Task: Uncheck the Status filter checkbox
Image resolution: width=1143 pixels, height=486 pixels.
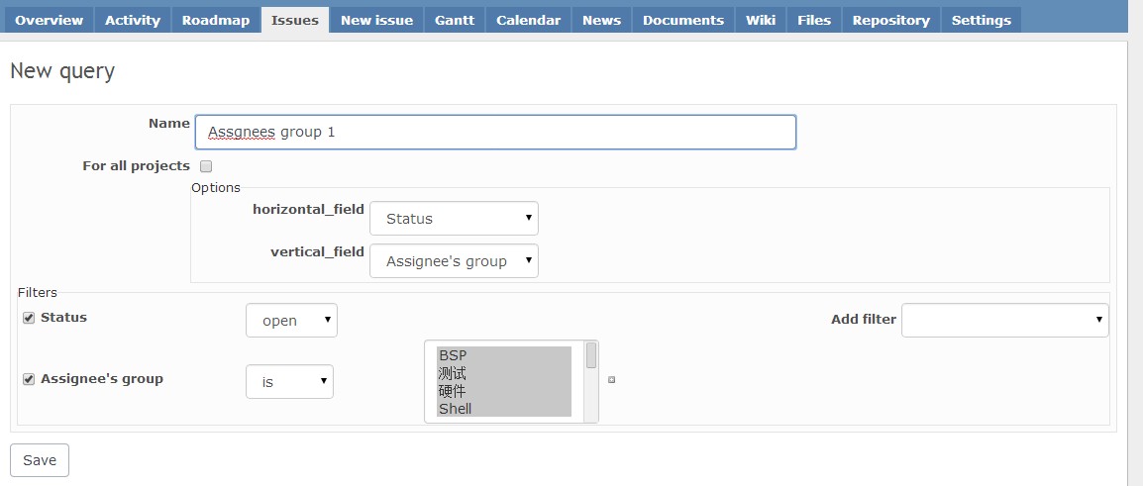Action: 29,318
